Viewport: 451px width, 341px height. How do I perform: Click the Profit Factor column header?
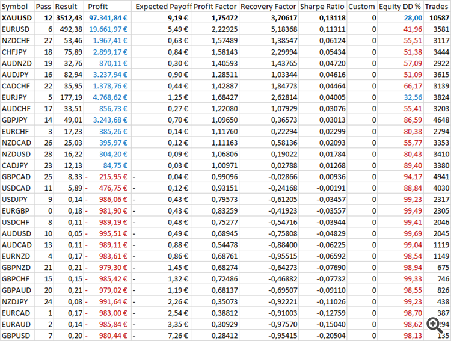click(x=215, y=7)
